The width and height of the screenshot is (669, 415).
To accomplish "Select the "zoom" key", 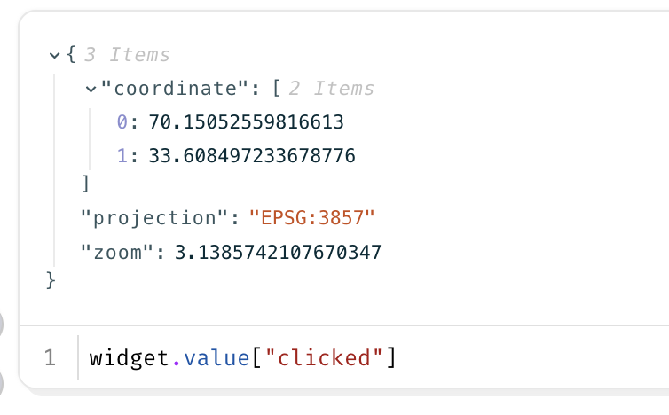I will coord(117,252).
